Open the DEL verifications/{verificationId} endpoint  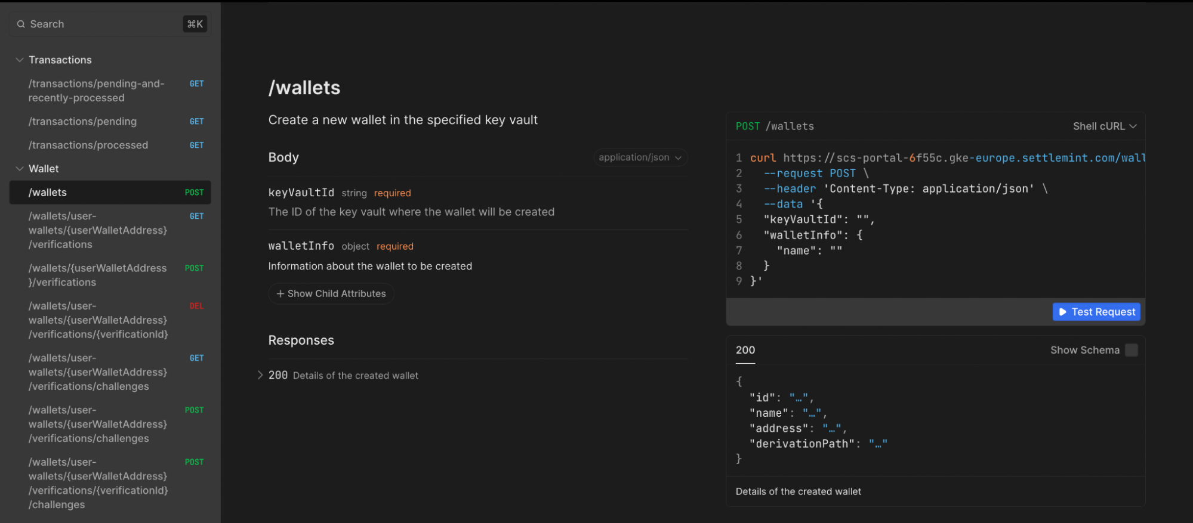tap(110, 320)
